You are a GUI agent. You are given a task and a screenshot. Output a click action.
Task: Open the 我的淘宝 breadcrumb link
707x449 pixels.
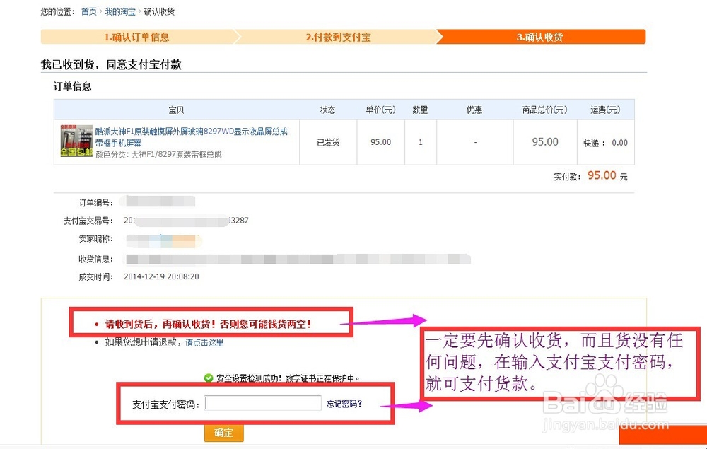[119, 11]
